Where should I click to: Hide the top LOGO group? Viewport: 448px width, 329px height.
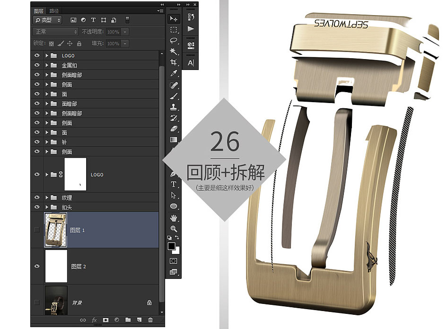click(37, 55)
